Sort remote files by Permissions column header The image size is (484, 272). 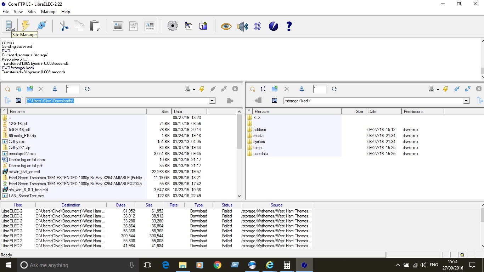pyautogui.click(x=423, y=111)
